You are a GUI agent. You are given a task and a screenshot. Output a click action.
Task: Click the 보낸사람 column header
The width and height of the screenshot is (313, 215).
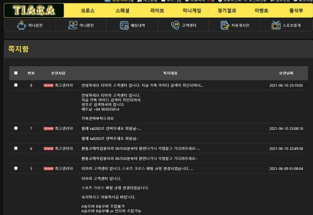tap(58, 73)
